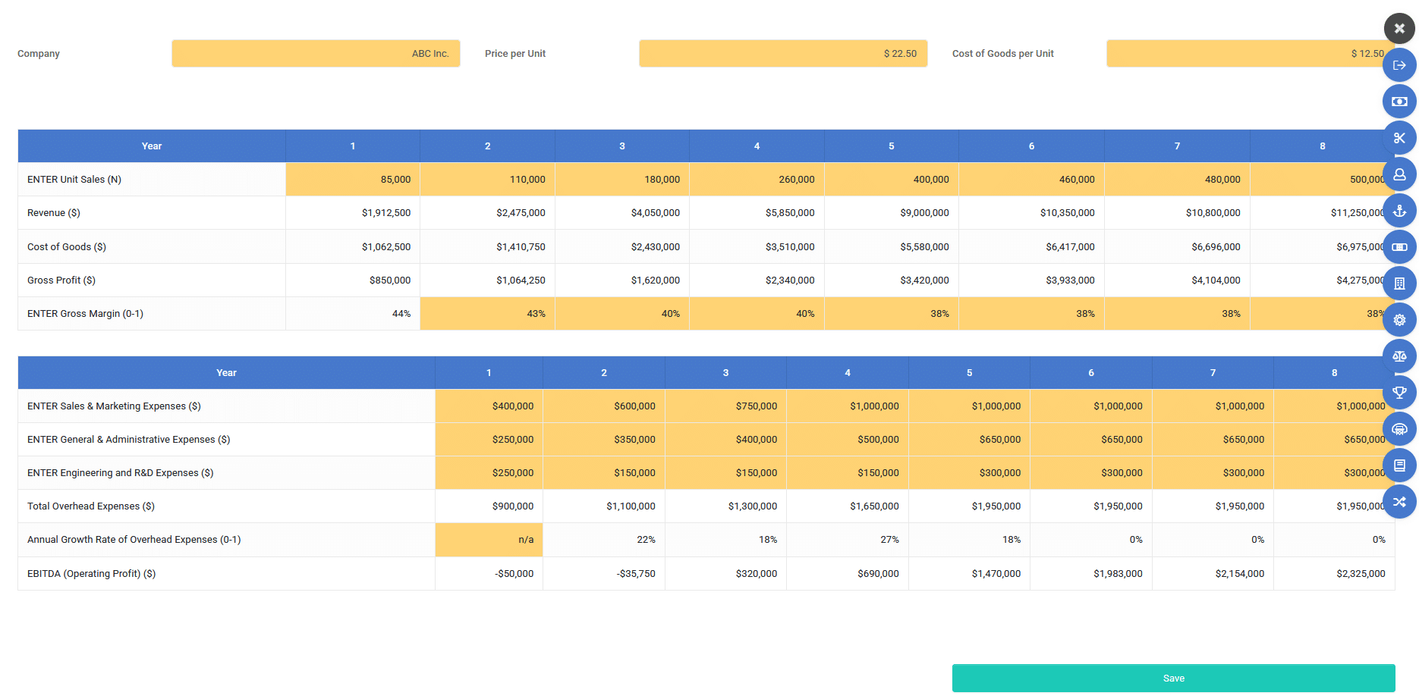This screenshot has width=1419, height=699.
Task: Focus the Cost of Goods per Unit field
Action: click(1243, 54)
